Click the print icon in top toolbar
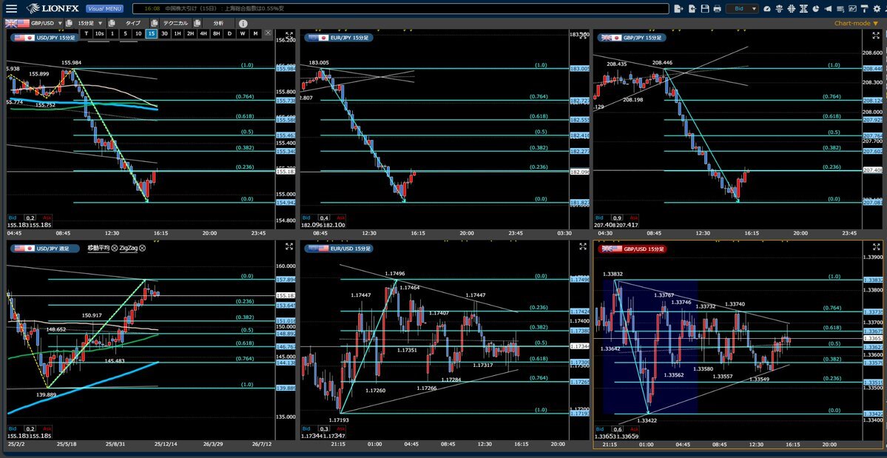The height and width of the screenshot is (458, 887). (x=717, y=8)
